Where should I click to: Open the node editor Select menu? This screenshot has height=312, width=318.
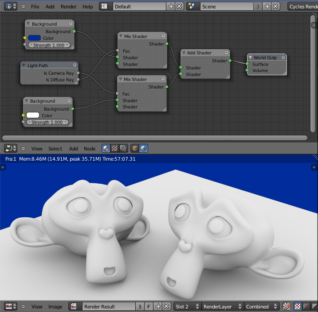click(55, 149)
